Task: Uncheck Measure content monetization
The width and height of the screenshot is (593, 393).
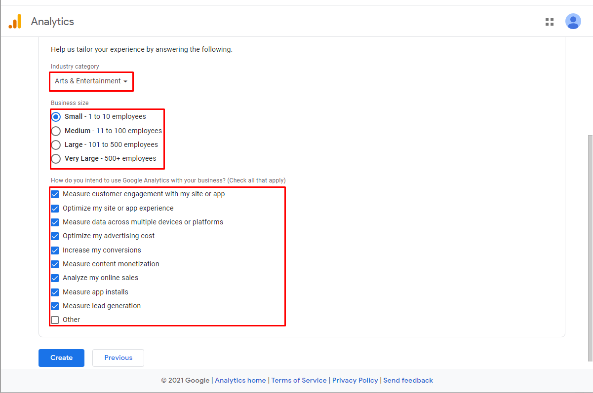Action: (55, 264)
